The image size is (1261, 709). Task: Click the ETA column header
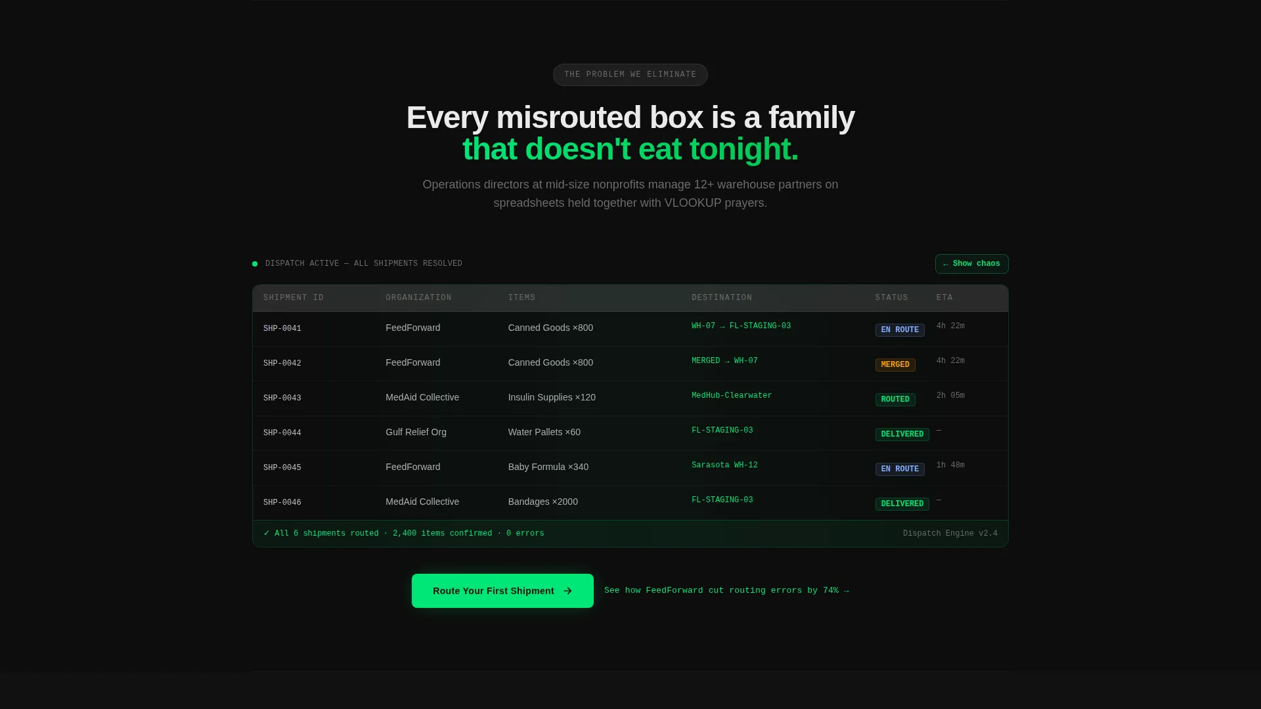click(944, 298)
